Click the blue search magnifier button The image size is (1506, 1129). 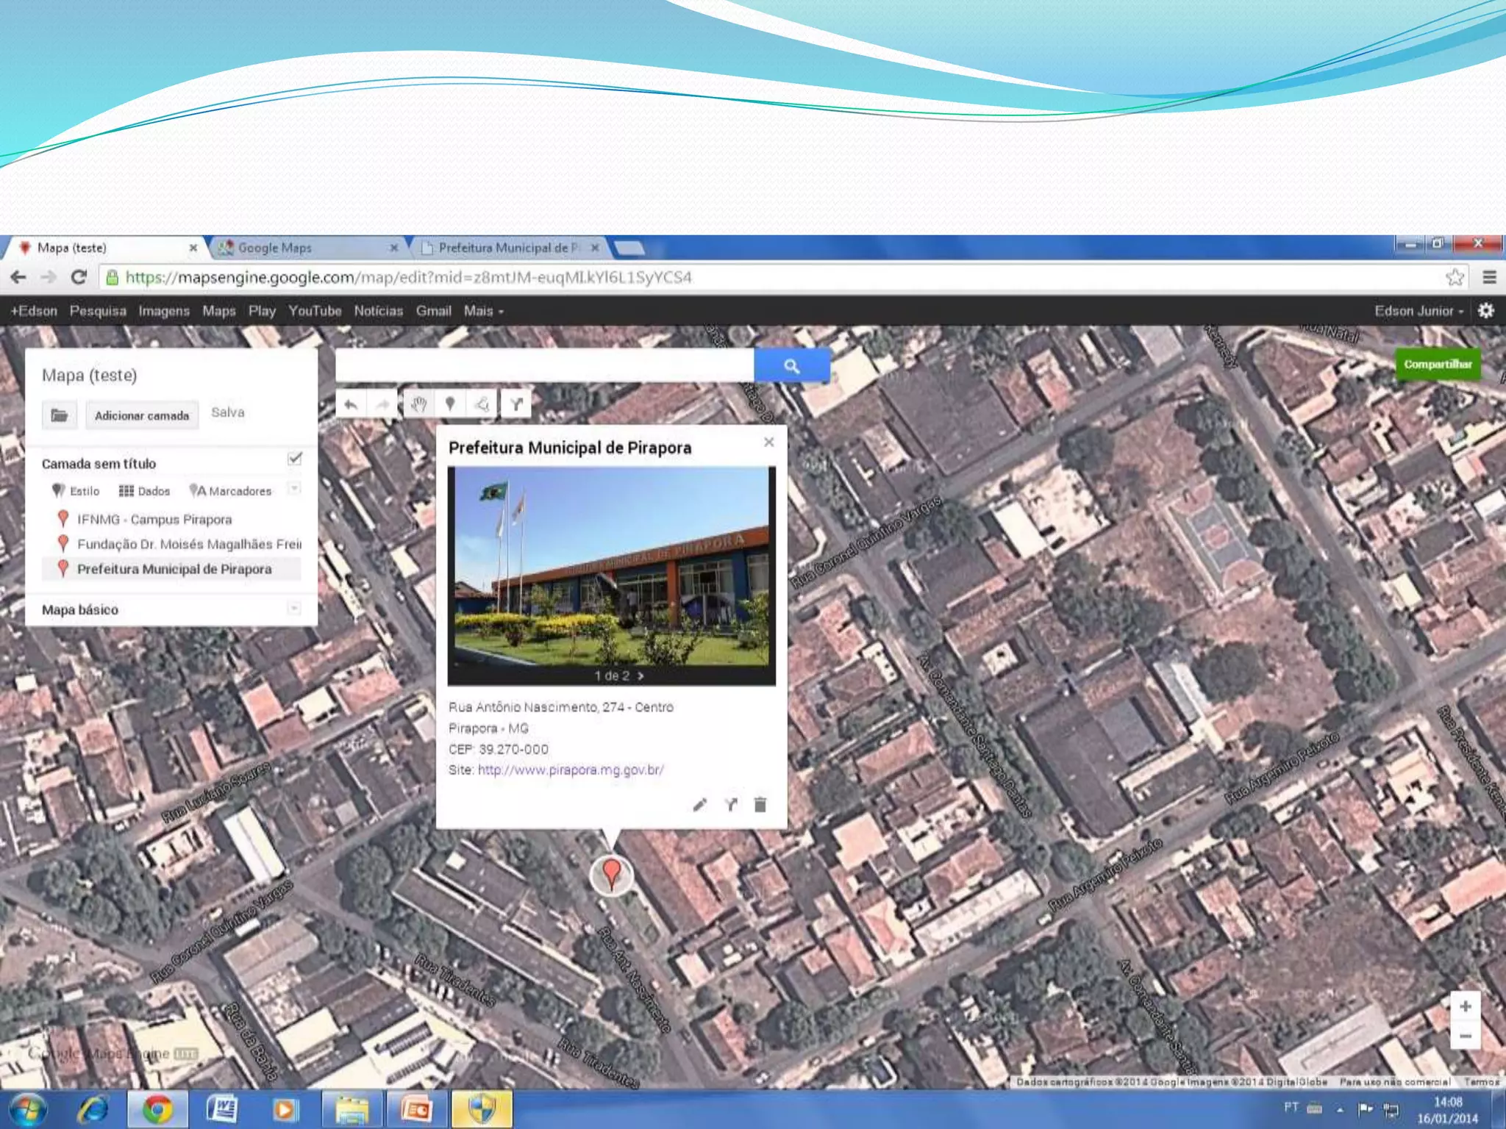[791, 365]
